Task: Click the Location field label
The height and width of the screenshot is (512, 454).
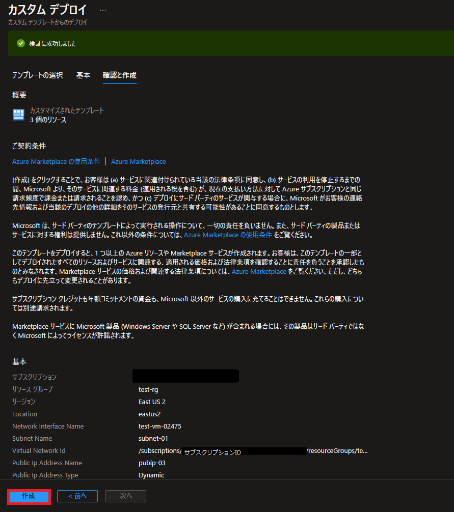Action: (24, 414)
